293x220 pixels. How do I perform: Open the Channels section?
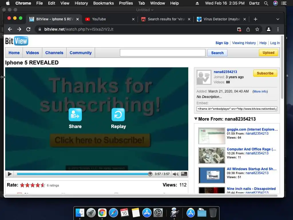click(54, 53)
